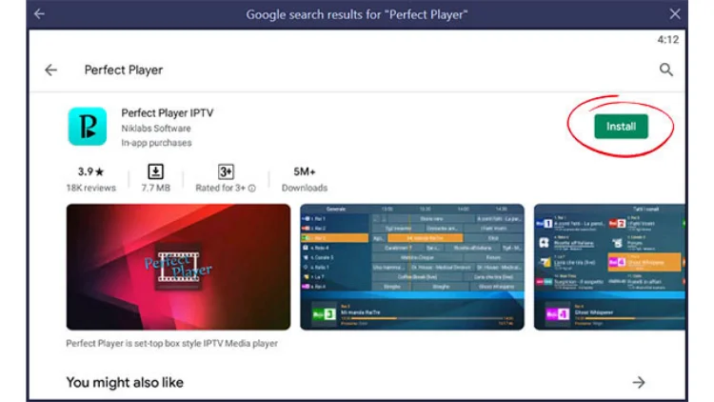Click the app description text
Image resolution: width=714 pixels, height=402 pixels.
[171, 343]
